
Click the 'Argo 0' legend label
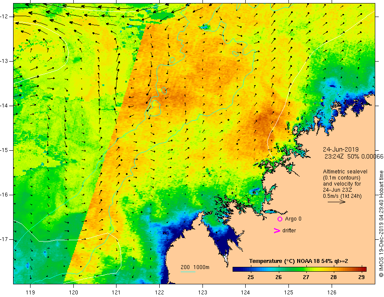point(293,219)
